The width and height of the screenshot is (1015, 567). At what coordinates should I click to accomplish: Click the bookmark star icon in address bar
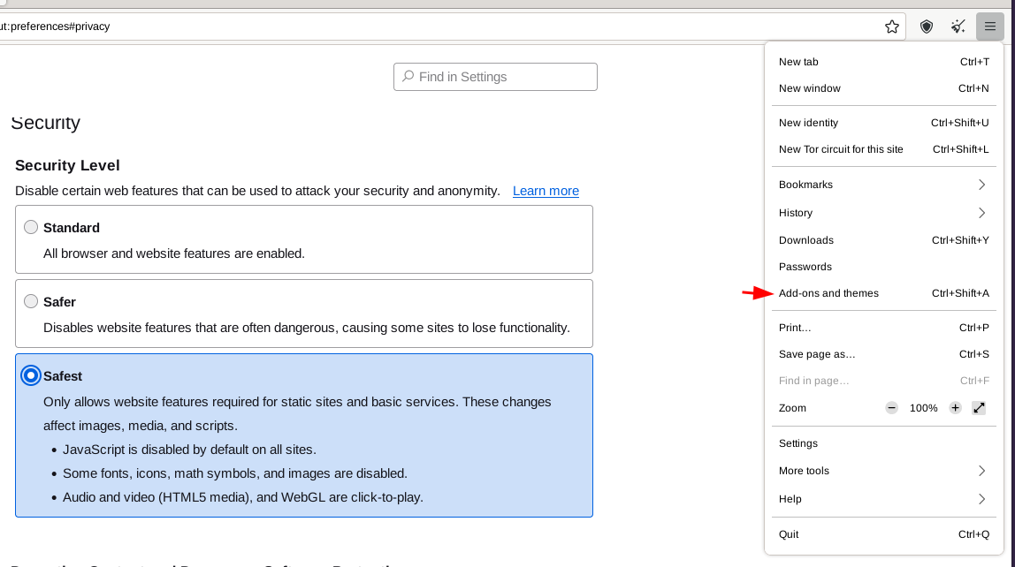(892, 26)
